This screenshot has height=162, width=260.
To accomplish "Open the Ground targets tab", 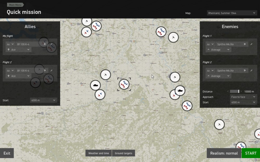I will click(x=123, y=153).
